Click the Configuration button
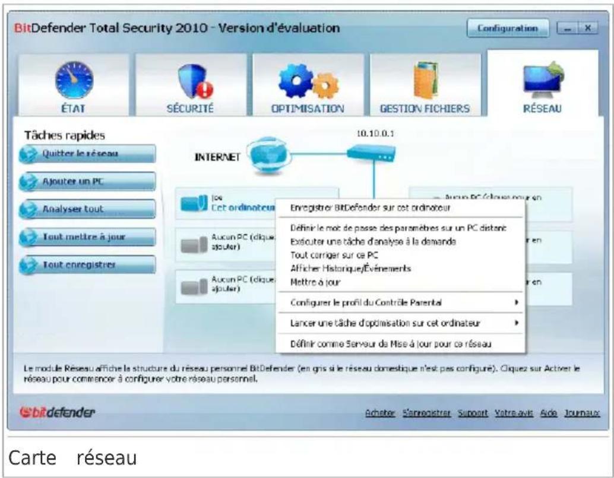The image size is (614, 478). point(508,28)
